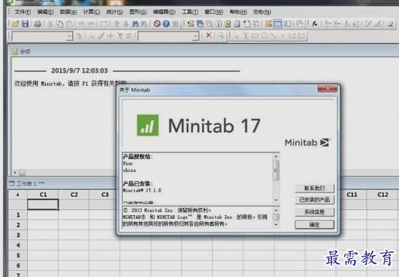Click the C1 column header
The image size is (399, 277).
44,195
